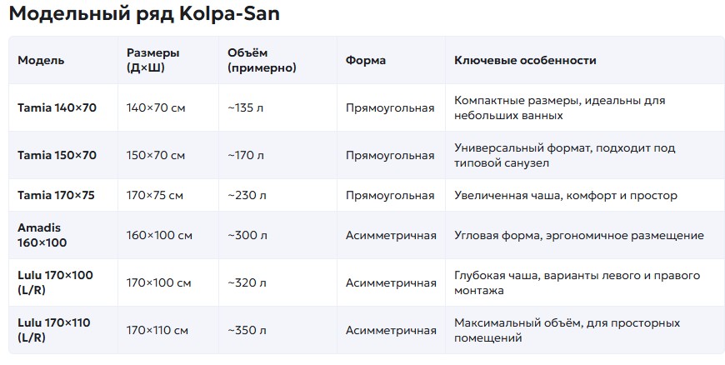Click the "Ключевые особенности" column header
The width and height of the screenshot is (725, 365).
525,61
